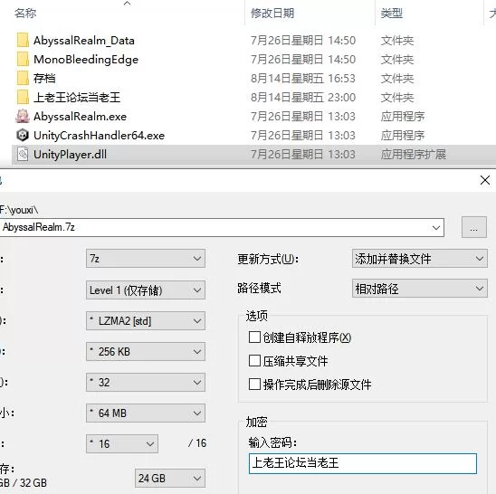Click the browse "..." button

coord(474,227)
